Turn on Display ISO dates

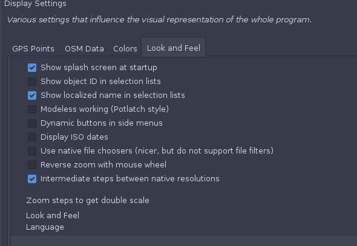[x=32, y=137]
